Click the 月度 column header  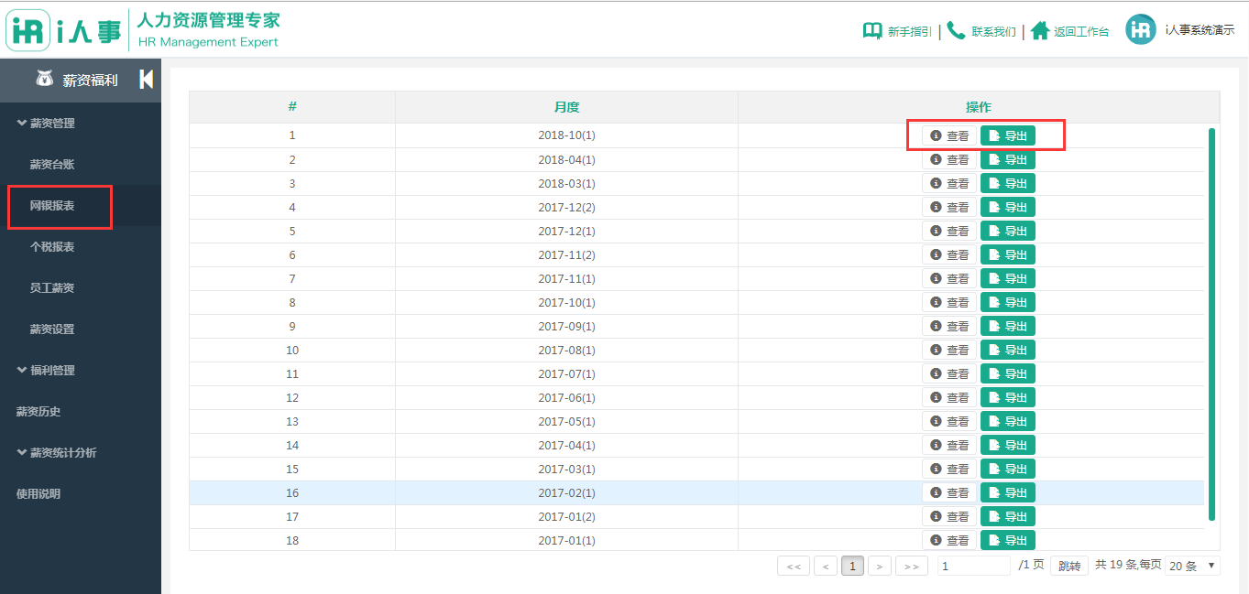566,107
